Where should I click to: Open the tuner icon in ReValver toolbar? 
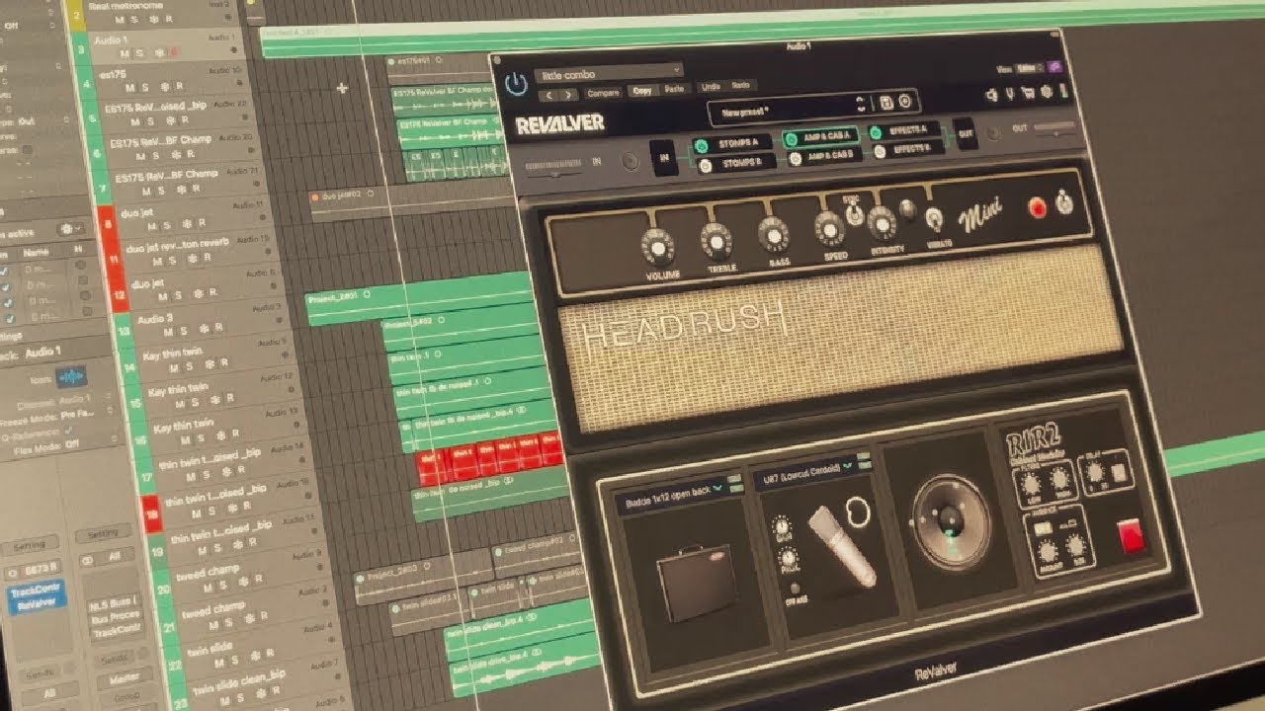coord(1010,95)
